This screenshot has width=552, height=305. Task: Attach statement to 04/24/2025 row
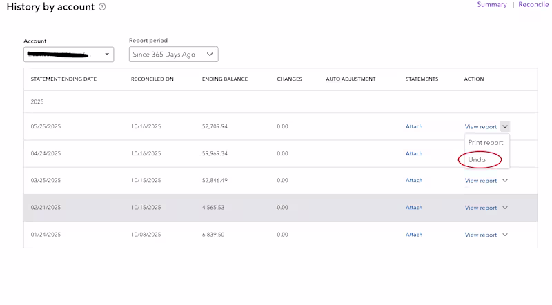[414, 153]
